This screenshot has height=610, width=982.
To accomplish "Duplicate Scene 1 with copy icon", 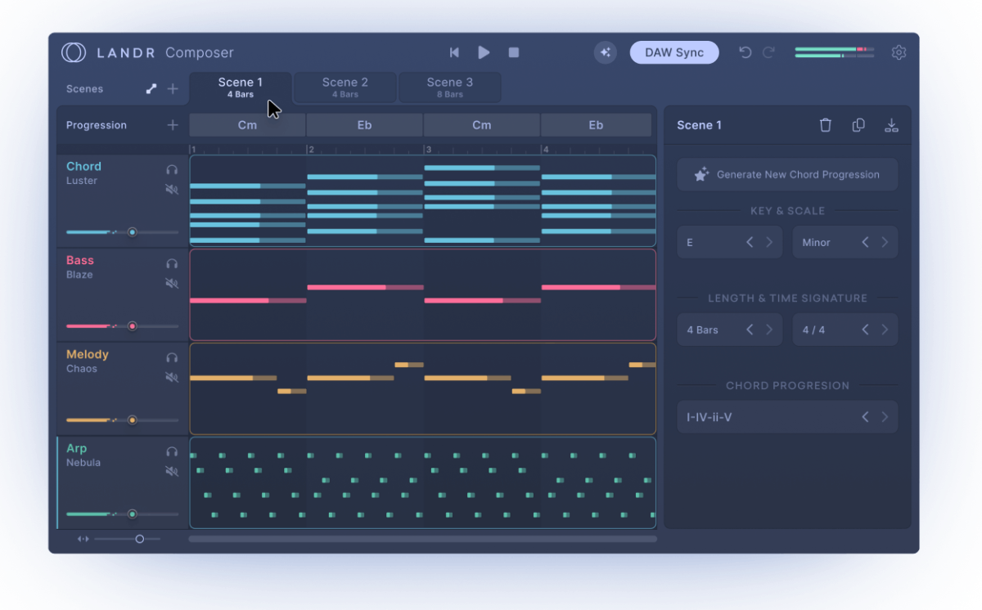I will click(x=858, y=125).
